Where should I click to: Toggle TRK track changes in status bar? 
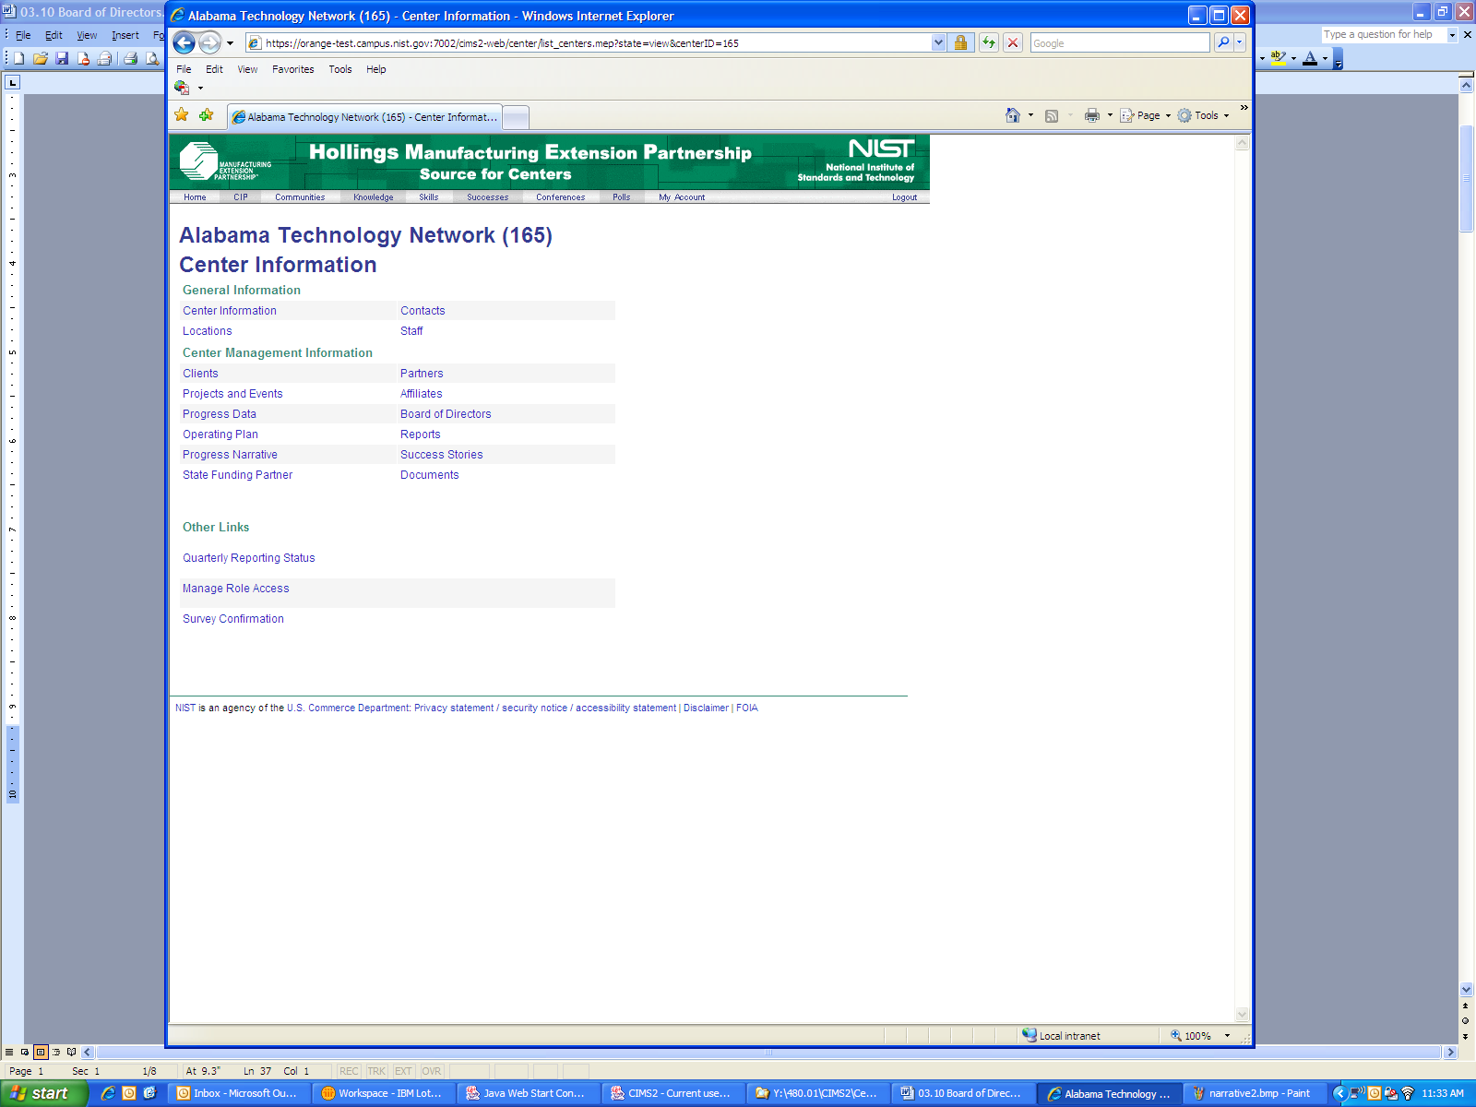click(x=376, y=1071)
